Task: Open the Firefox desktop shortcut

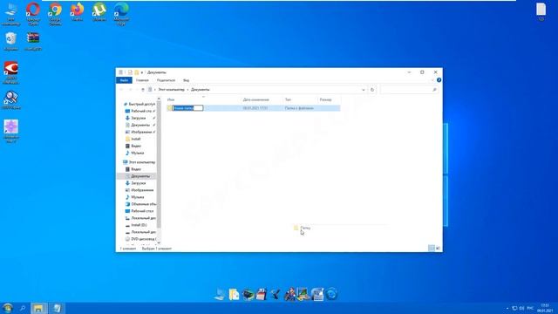Action: (77, 12)
